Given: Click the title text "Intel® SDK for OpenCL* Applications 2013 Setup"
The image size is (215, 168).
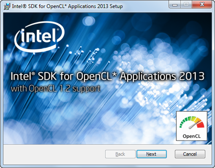Looking at the screenshot, I should tap(67, 6).
